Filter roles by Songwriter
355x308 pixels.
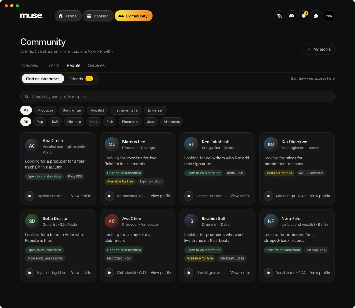tap(72, 110)
